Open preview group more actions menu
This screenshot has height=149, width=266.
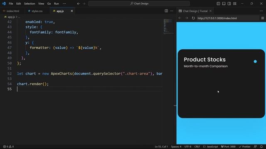[x=261, y=11]
